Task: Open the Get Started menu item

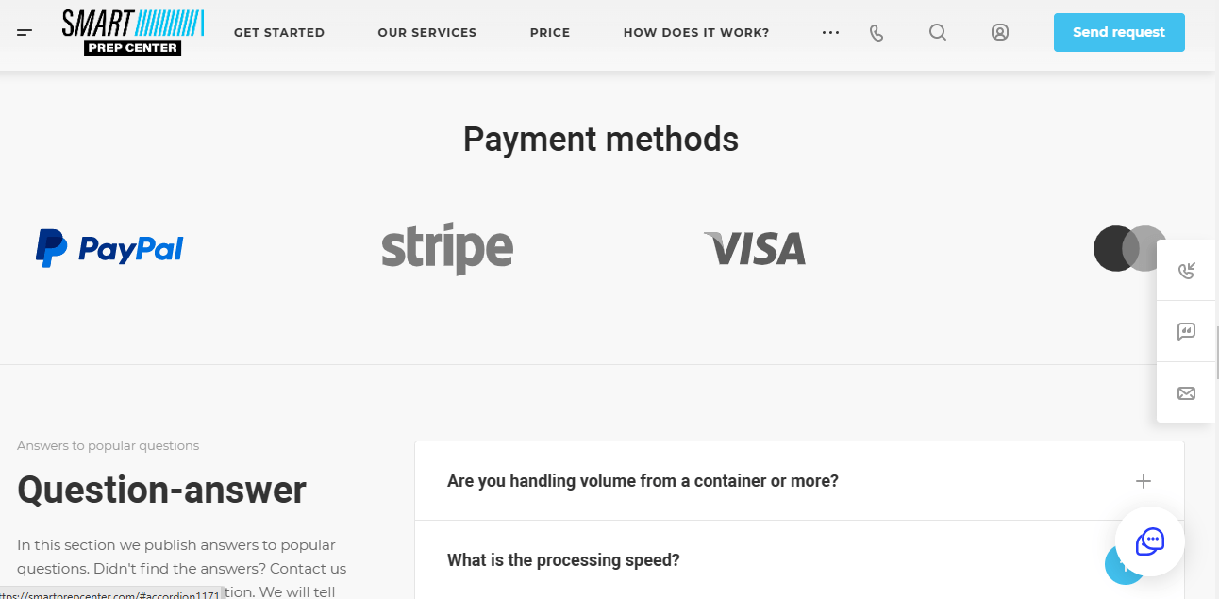Action: coord(279,32)
